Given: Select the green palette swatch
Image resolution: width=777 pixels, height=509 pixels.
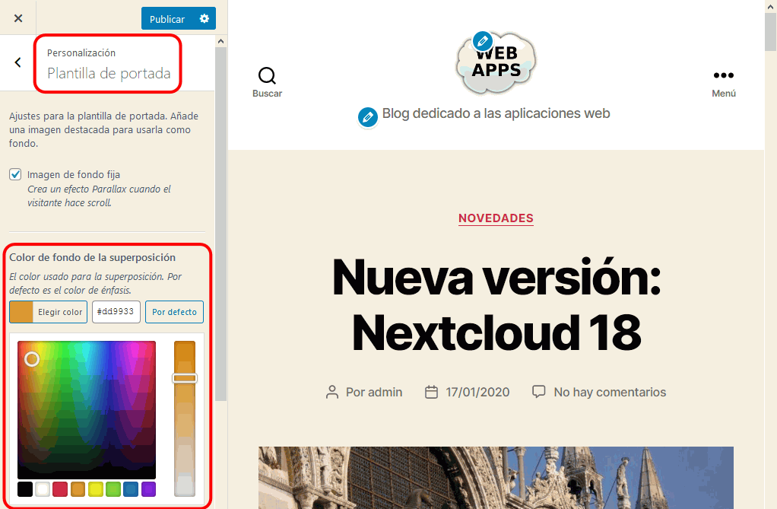Looking at the screenshot, I should 113,489.
